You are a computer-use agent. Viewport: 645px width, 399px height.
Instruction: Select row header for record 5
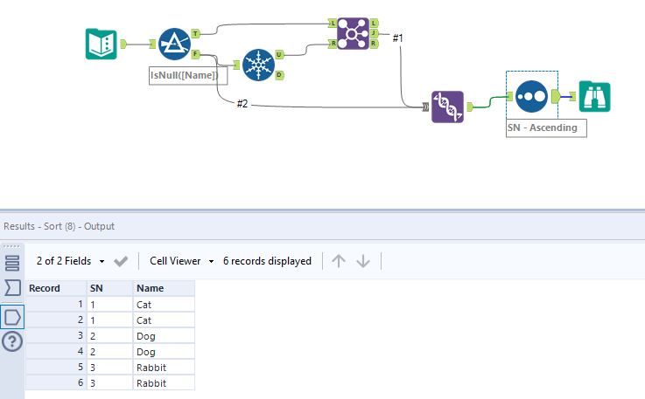point(56,367)
